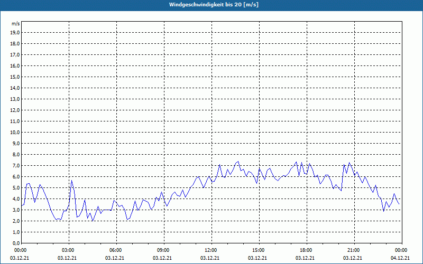Click the 2,0 y-axis label

pyautogui.click(x=16, y=221)
